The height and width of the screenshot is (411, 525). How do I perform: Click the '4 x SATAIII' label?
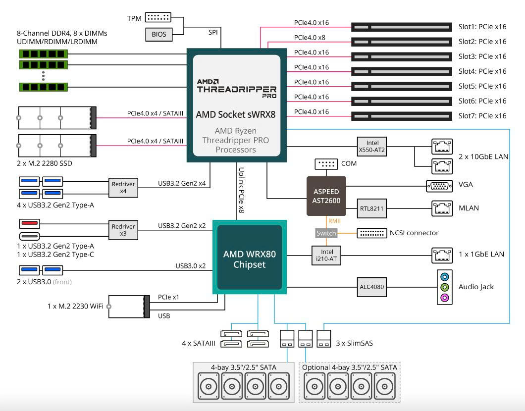point(199,343)
